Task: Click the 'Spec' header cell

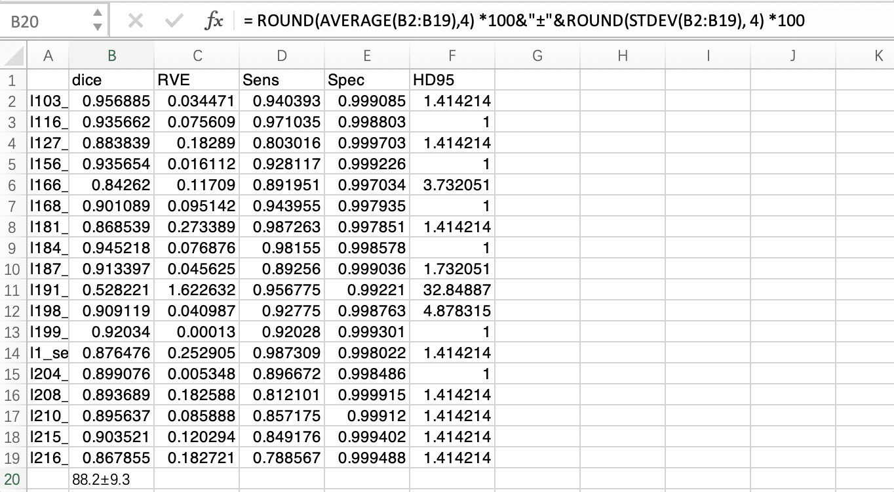Action: point(367,80)
